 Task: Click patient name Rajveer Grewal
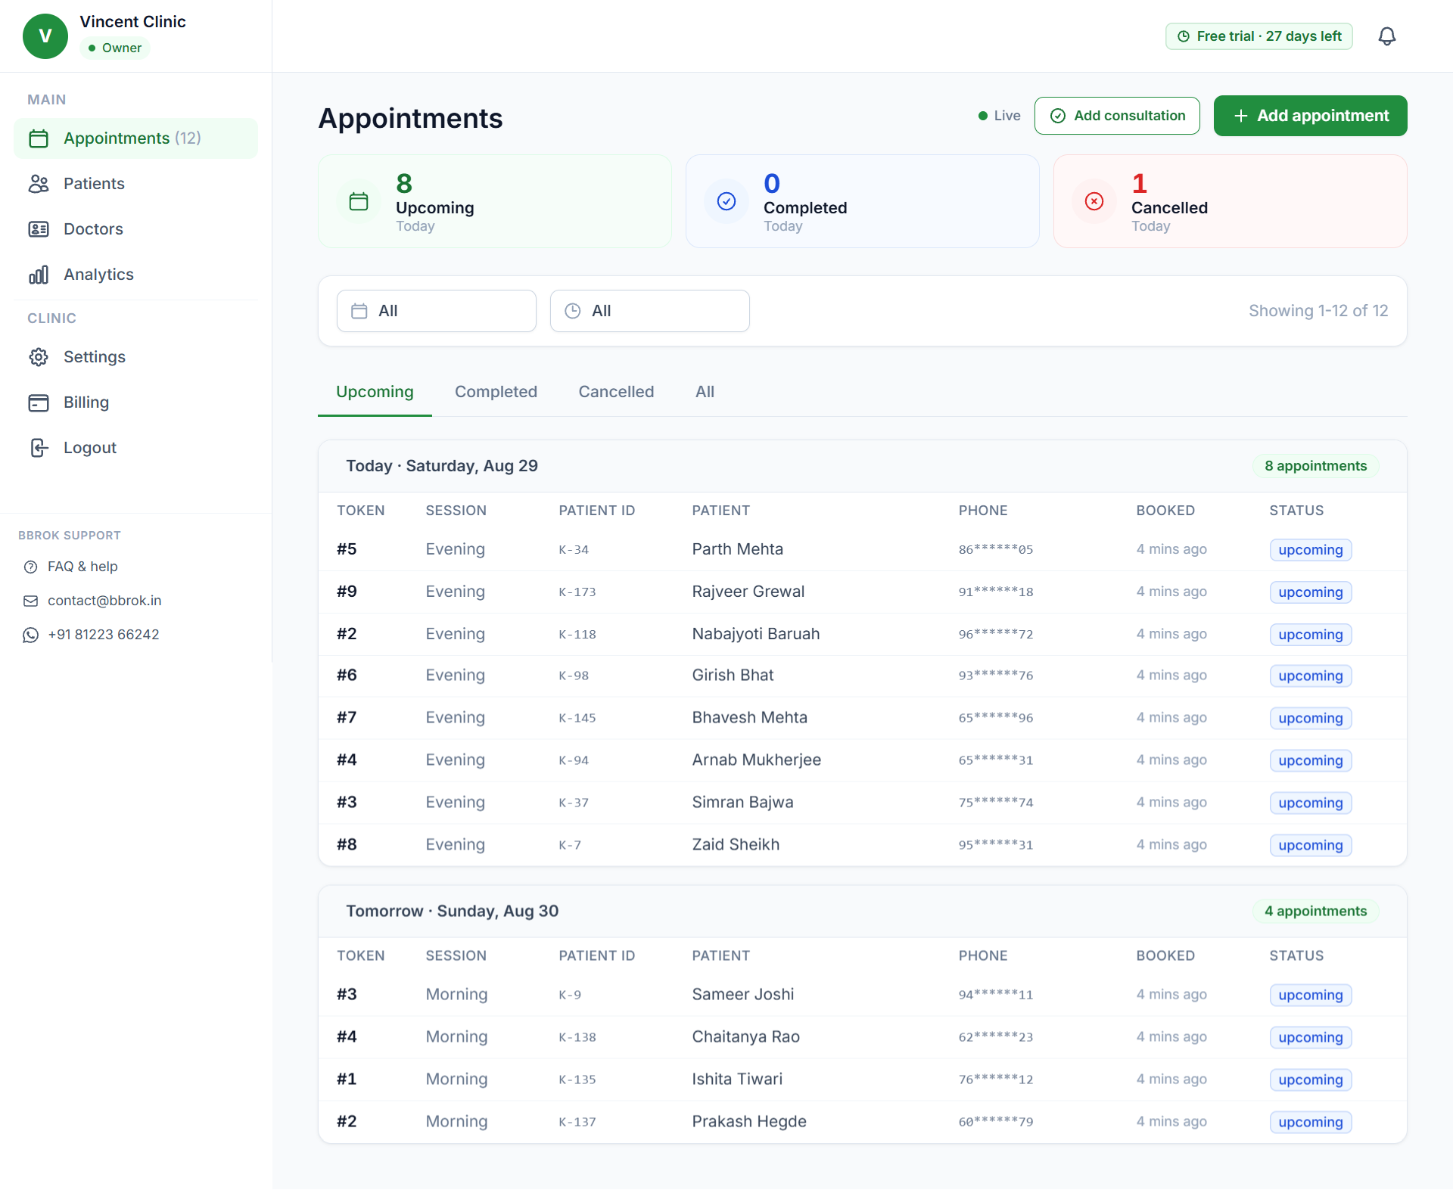[748, 592]
